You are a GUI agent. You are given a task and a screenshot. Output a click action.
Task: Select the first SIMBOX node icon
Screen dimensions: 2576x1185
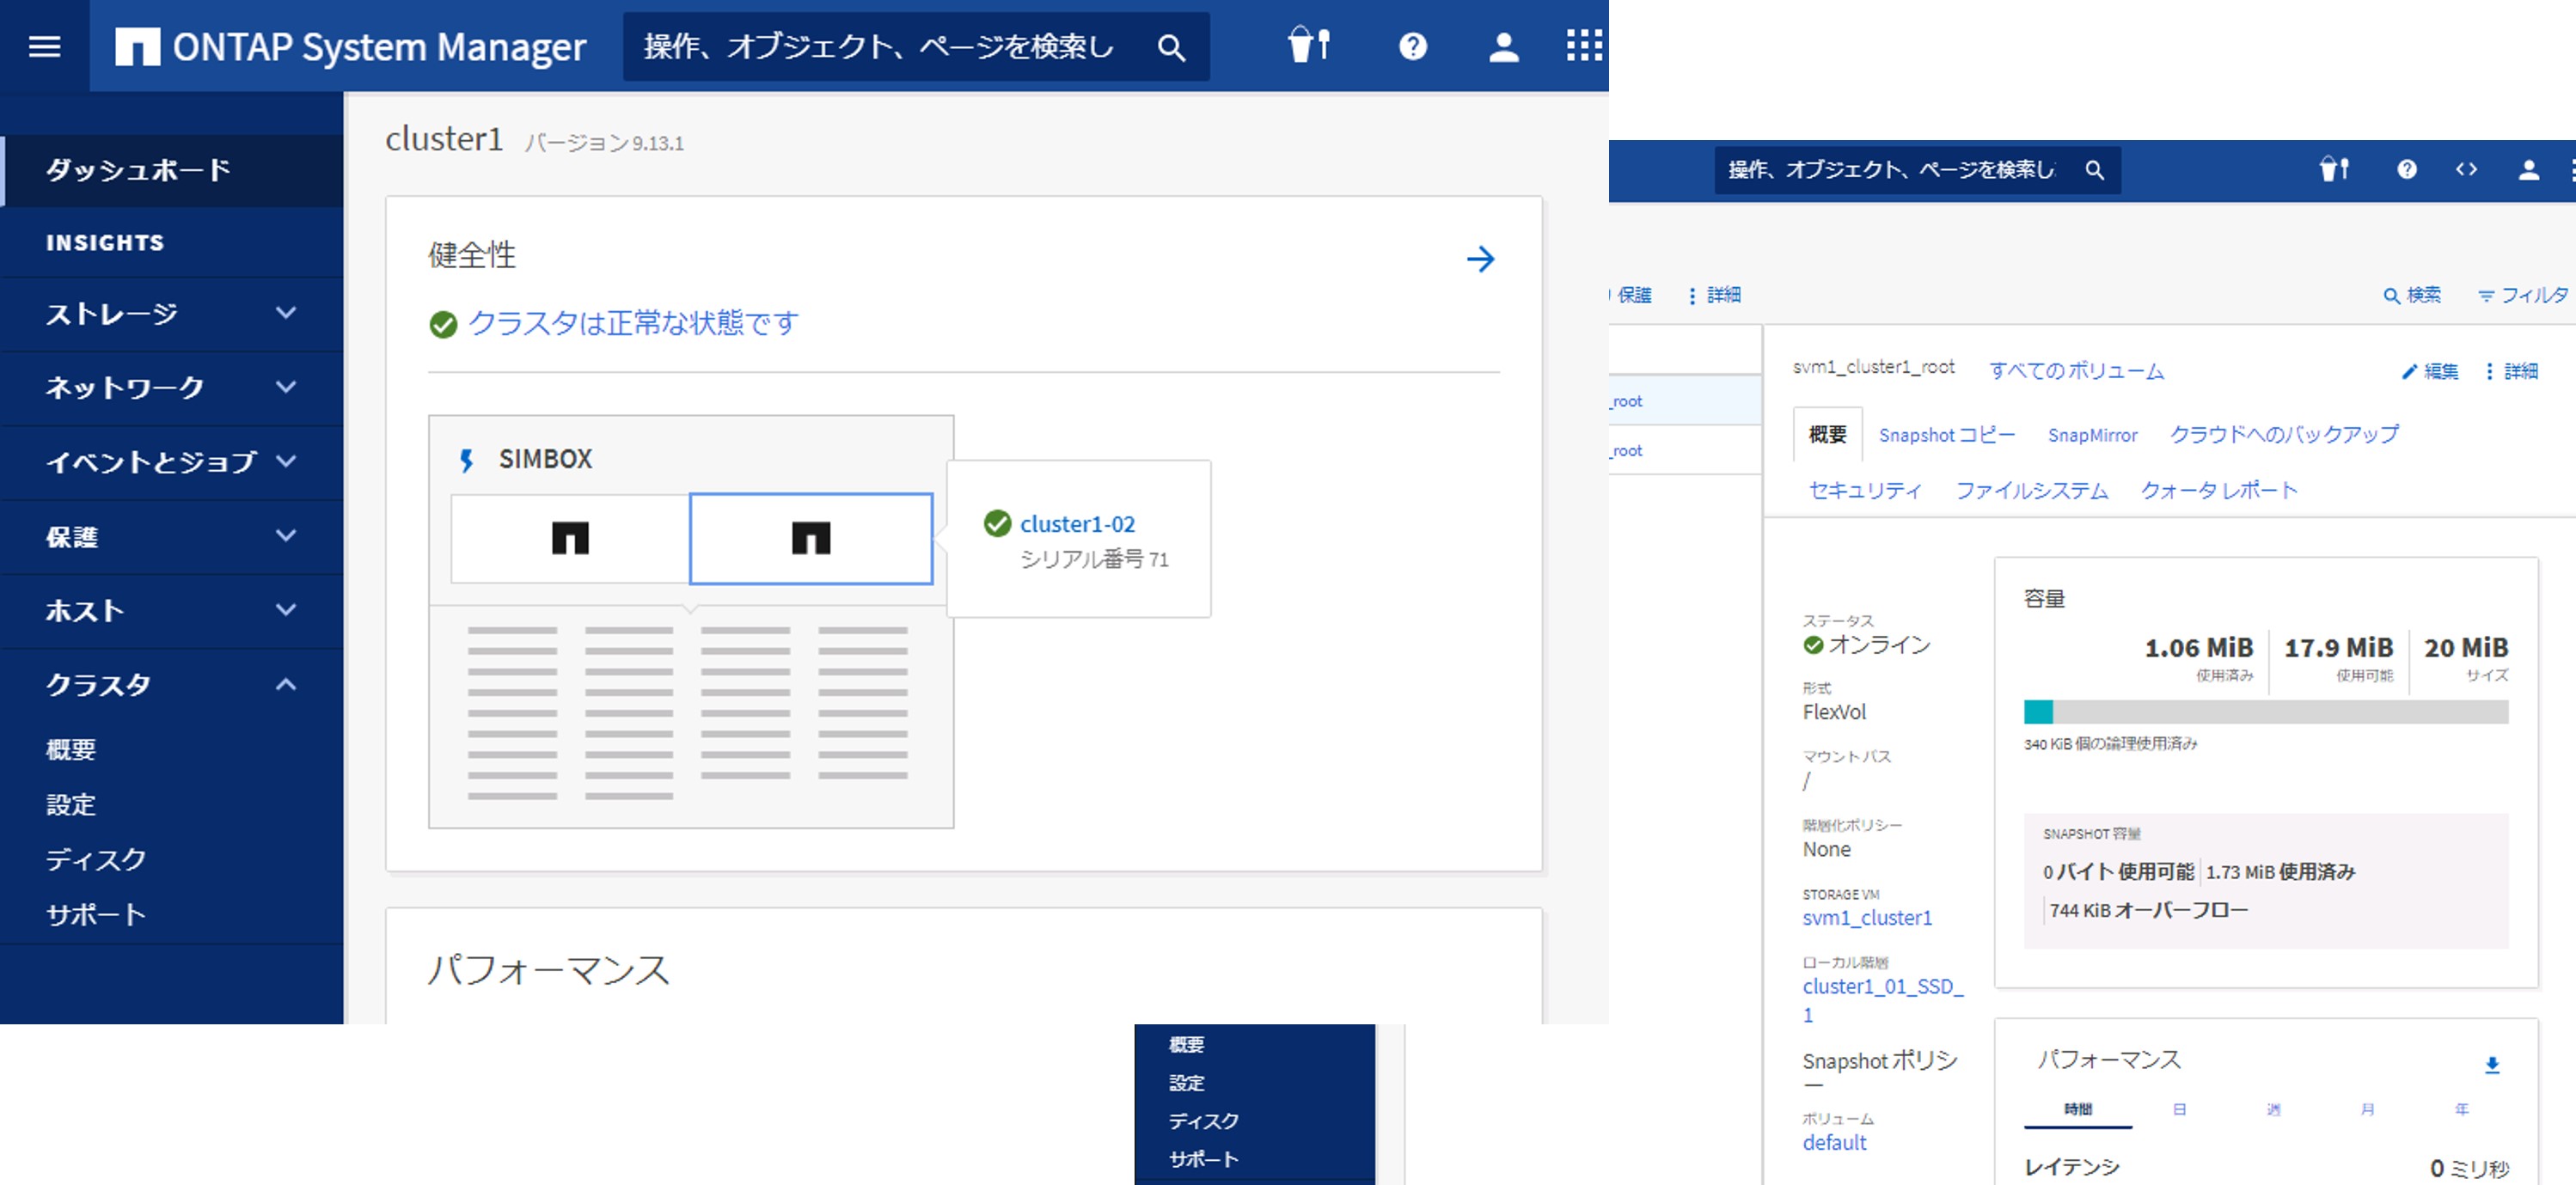[570, 538]
